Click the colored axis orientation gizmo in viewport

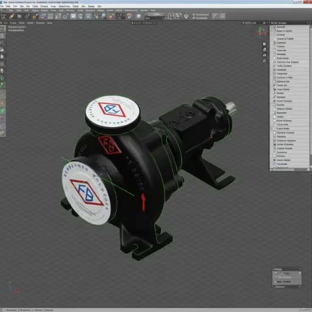coord(260,32)
